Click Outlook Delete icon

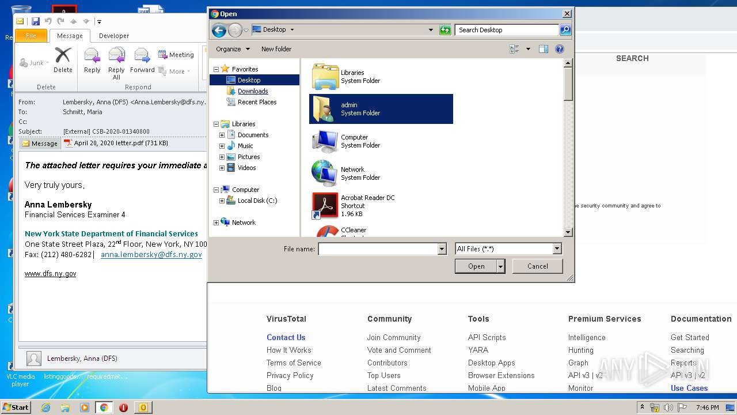pyautogui.click(x=63, y=60)
